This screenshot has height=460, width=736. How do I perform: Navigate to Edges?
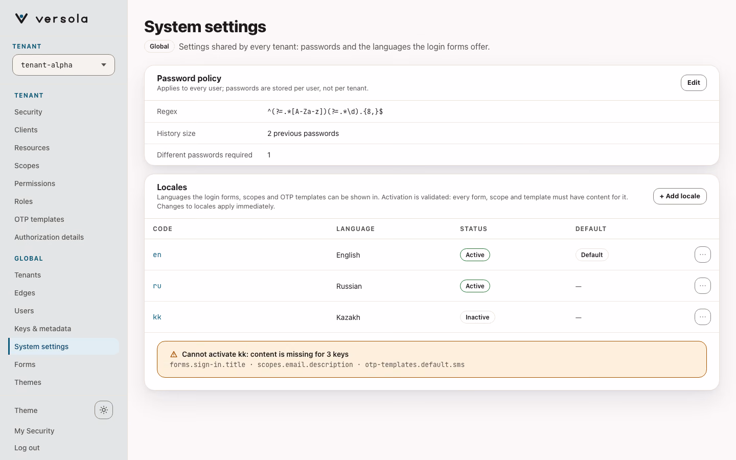click(x=25, y=293)
